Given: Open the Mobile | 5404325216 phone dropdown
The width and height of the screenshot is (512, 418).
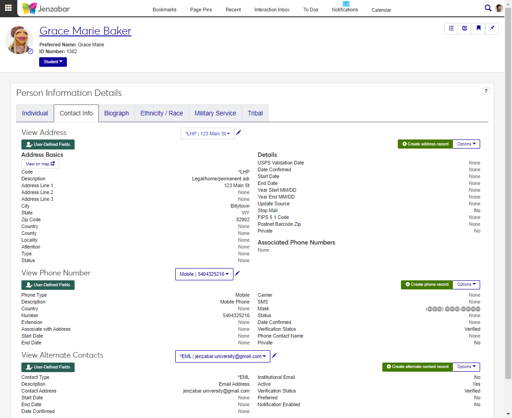Looking at the screenshot, I should click(x=204, y=274).
